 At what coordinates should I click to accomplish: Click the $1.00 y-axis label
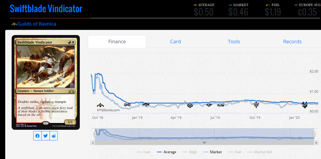(314, 91)
